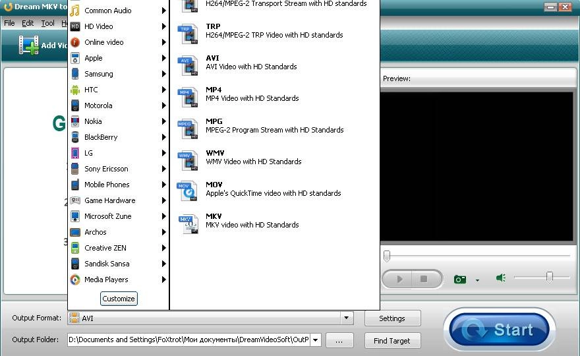Select 'Apple's QuickTime video with HD standards' text
This screenshot has width=580, height=356.
coord(274,193)
